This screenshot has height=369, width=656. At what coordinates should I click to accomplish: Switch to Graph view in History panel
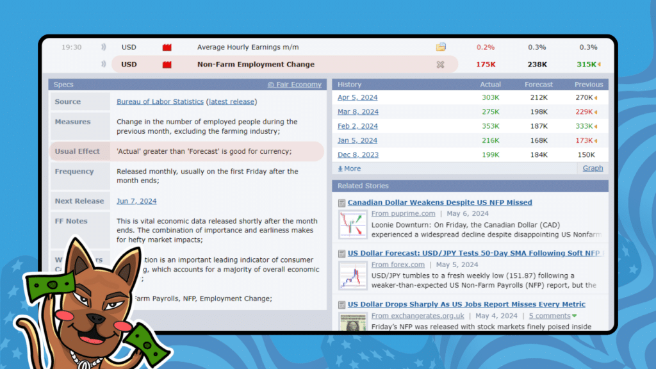point(593,168)
